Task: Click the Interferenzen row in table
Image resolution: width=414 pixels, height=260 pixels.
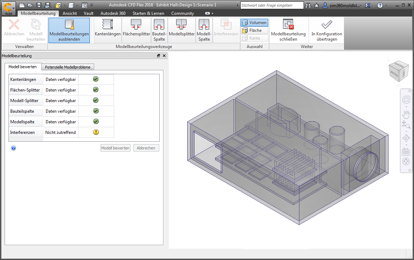Action: [x=62, y=132]
